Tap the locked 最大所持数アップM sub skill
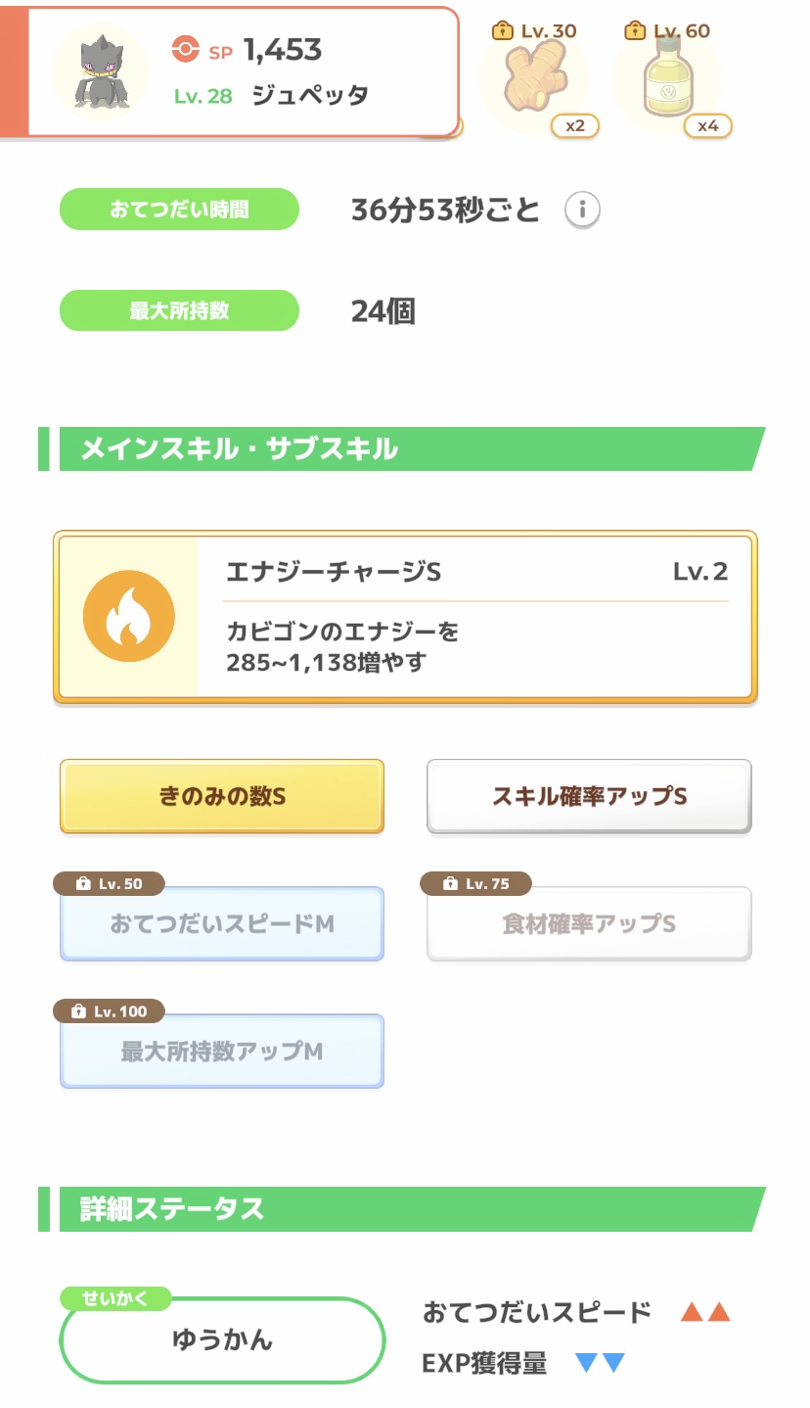Screen dimensions: 810x1408 coord(222,1052)
